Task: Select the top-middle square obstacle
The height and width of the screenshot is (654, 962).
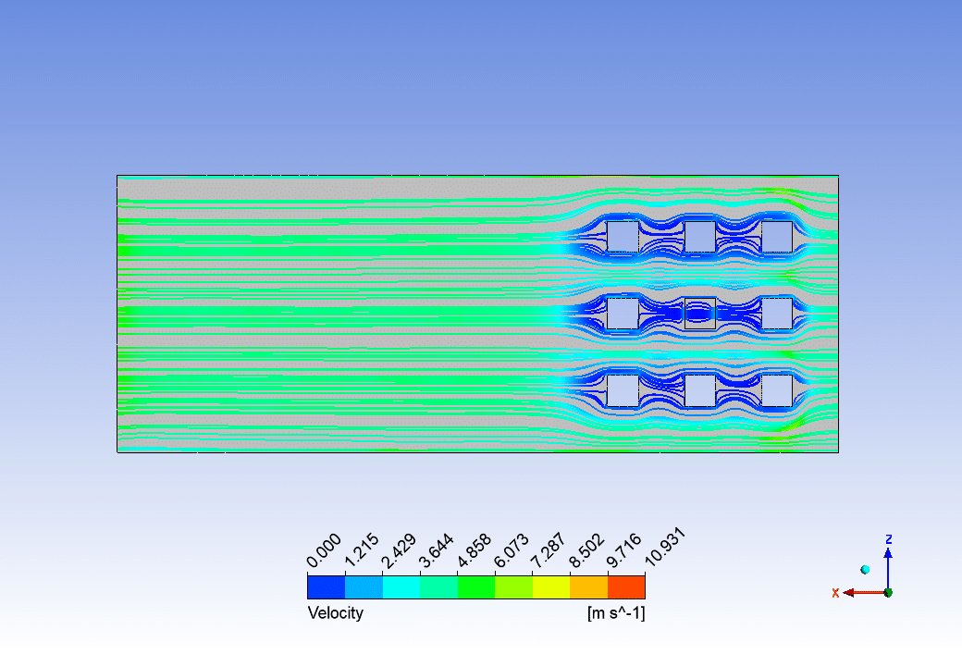Action: (700, 237)
